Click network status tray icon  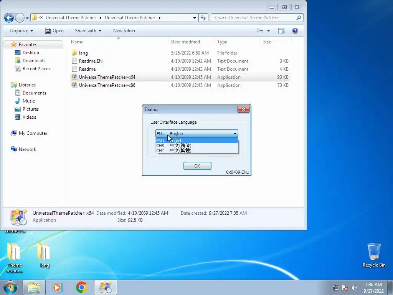(x=335, y=288)
